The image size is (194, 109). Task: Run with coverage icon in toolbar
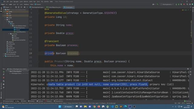pos(181,4)
